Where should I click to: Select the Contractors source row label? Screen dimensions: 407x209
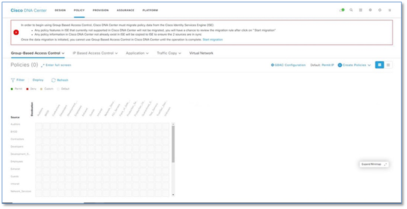17,139
